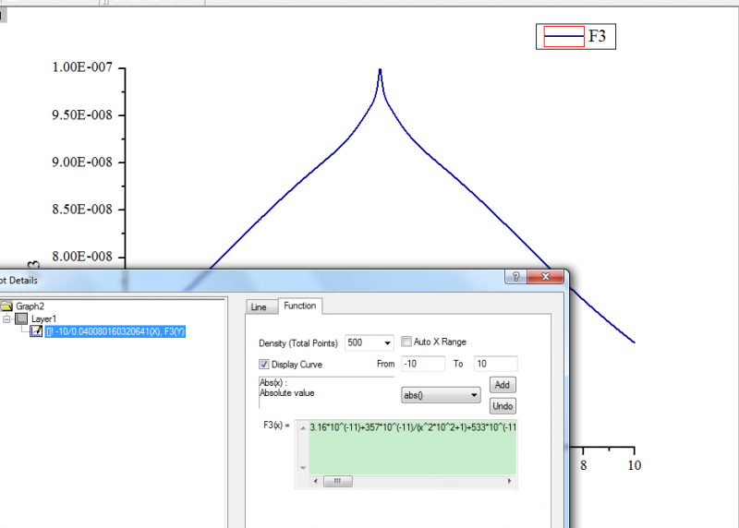The width and height of the screenshot is (739, 528).
Task: Click the formula box scroll-right arrow
Action: tap(509, 481)
